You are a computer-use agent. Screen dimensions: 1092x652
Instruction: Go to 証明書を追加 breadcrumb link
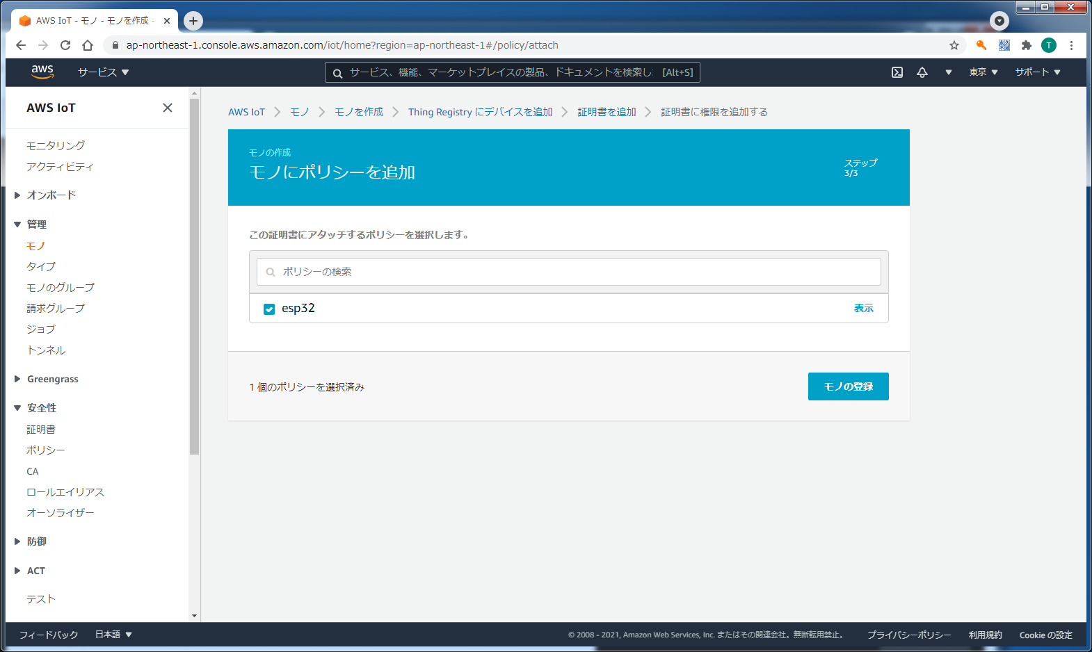[607, 112]
